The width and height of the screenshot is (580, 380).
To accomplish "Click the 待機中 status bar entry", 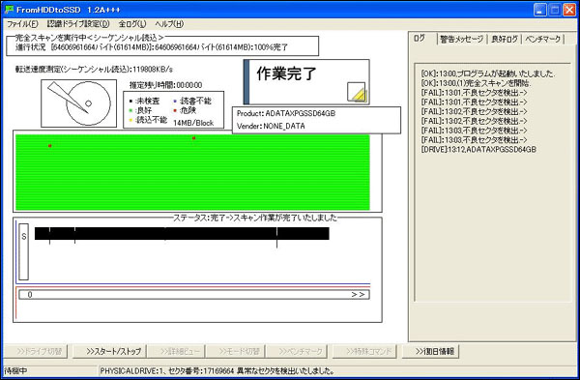I will pos(15,370).
